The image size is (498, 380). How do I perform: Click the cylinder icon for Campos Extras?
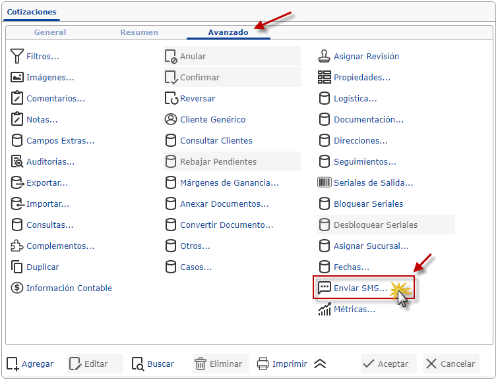click(x=17, y=140)
